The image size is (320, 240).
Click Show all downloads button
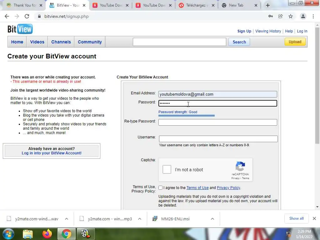[x=296, y=218]
